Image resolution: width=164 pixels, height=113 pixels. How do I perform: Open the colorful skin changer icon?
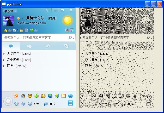tap(72, 30)
